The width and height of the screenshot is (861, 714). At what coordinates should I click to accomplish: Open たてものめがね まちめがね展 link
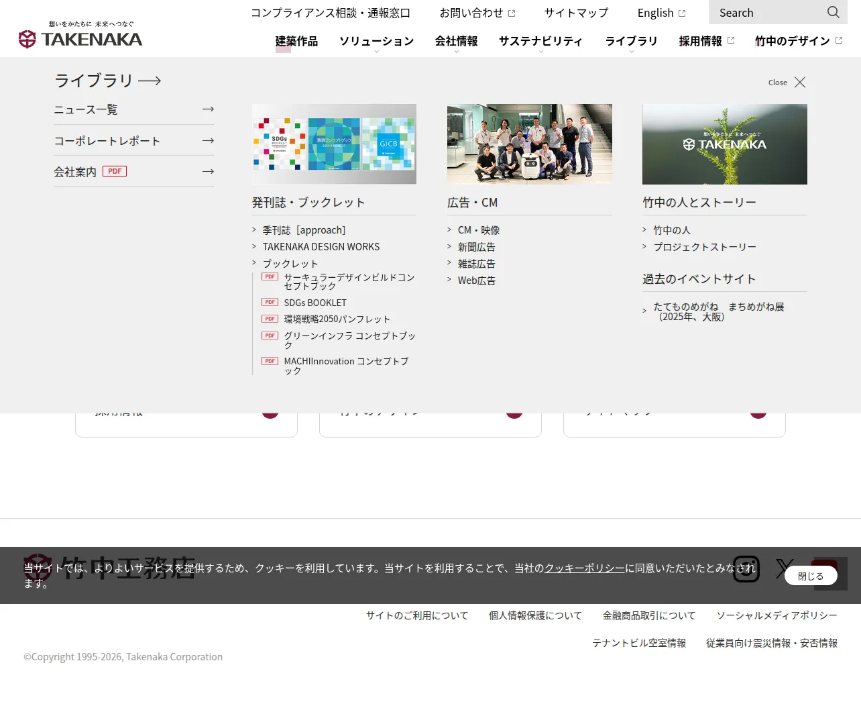click(719, 311)
